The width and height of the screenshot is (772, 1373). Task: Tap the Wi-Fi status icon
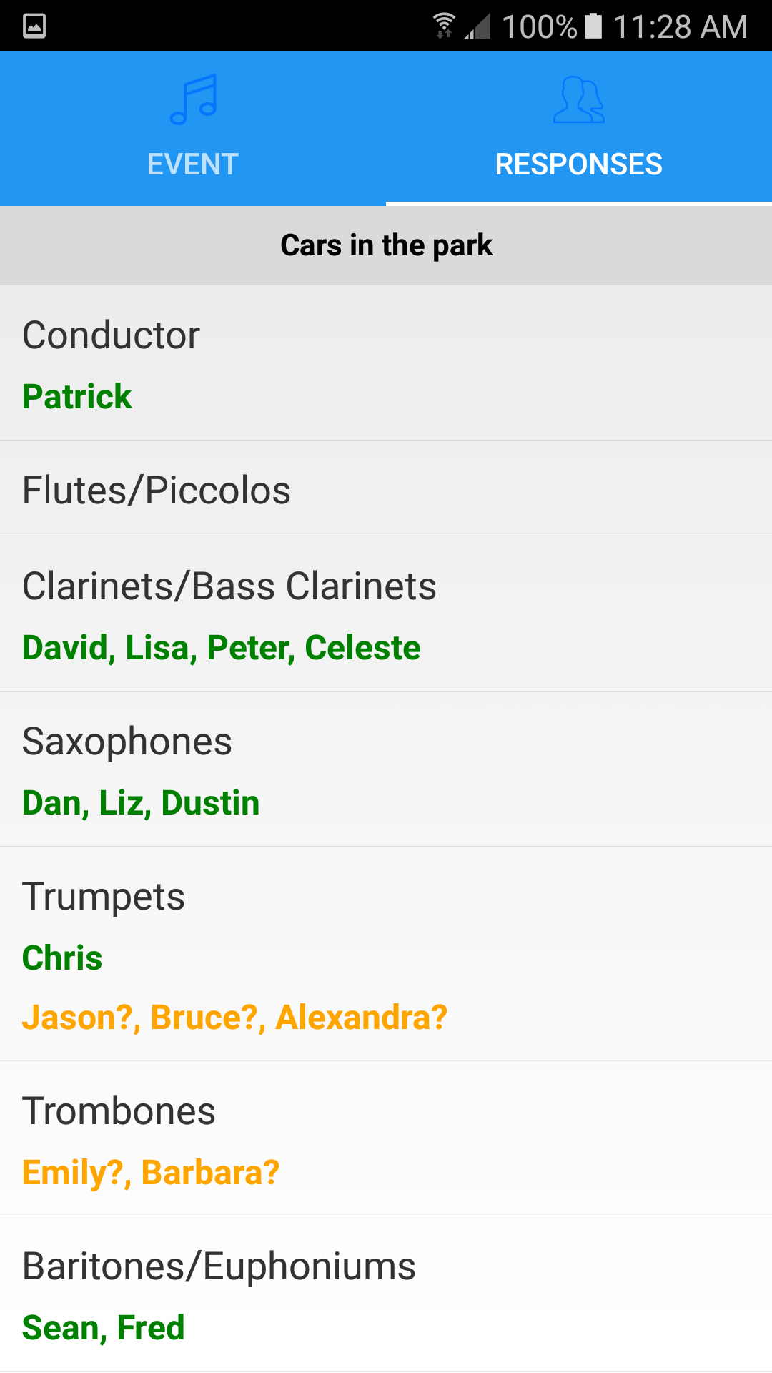[444, 26]
